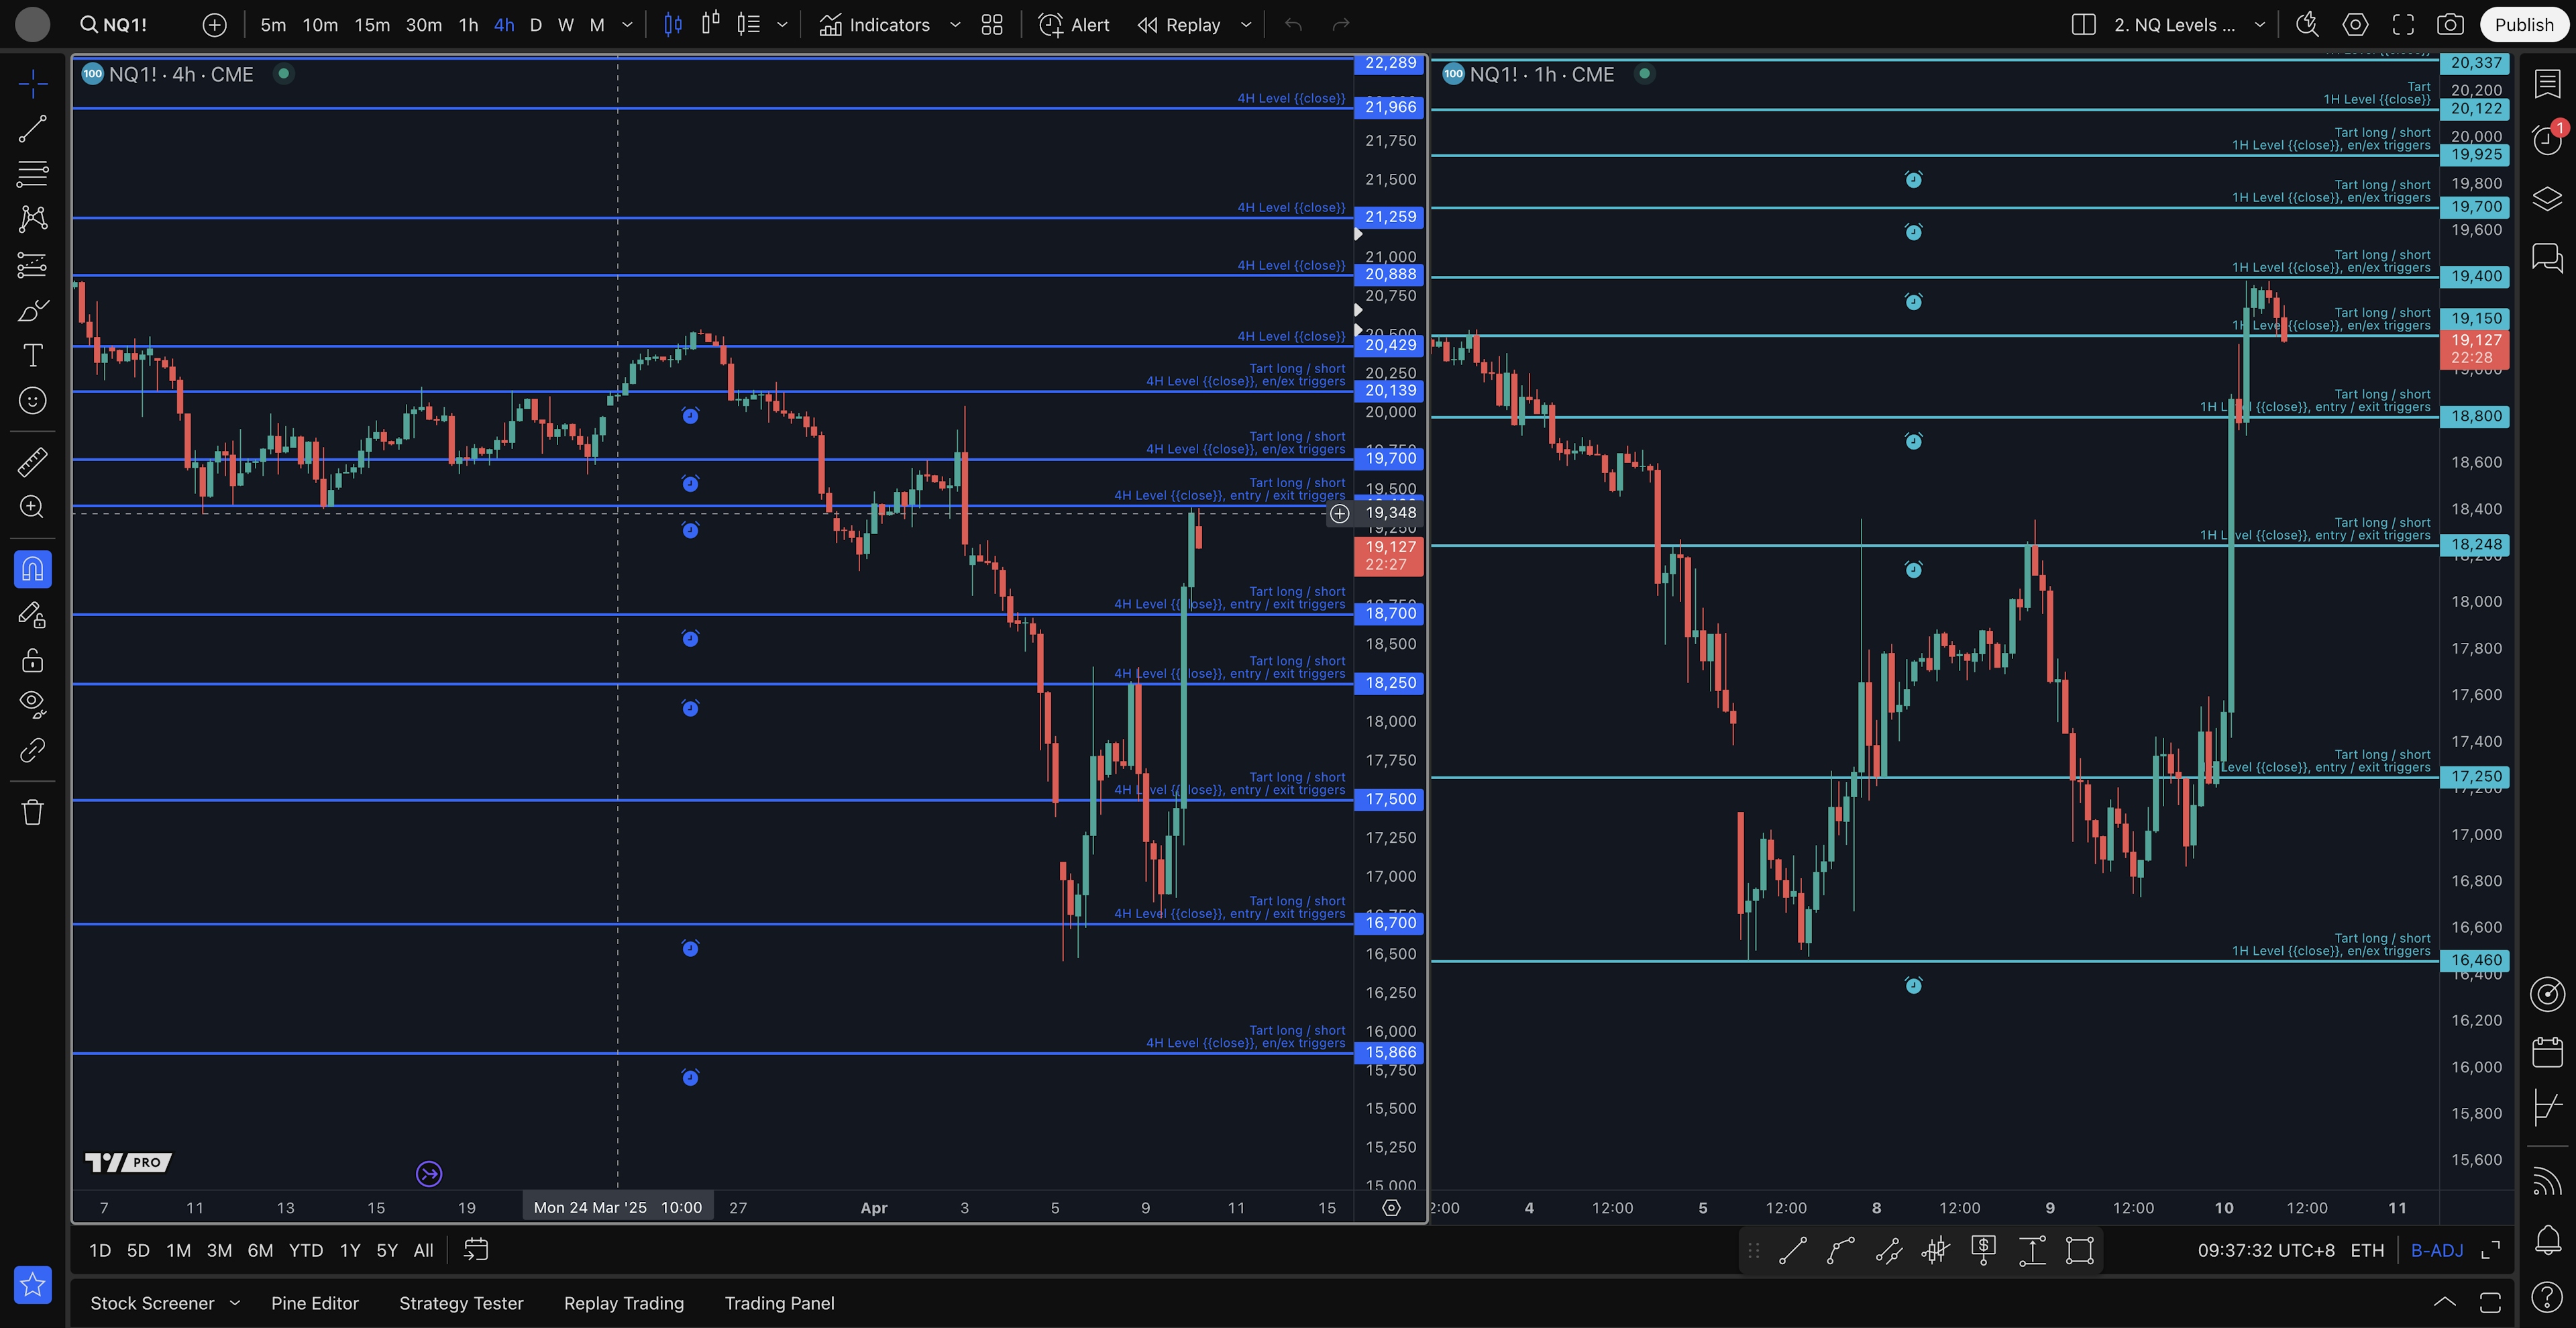Expand the Stock Screener dropdown chevron
Image resolution: width=2576 pixels, height=1328 pixels.
pos(235,1302)
